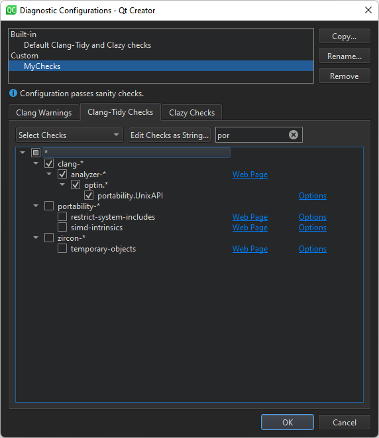Open Web Page link for restrict-system-includes
The width and height of the screenshot is (379, 438).
click(250, 217)
